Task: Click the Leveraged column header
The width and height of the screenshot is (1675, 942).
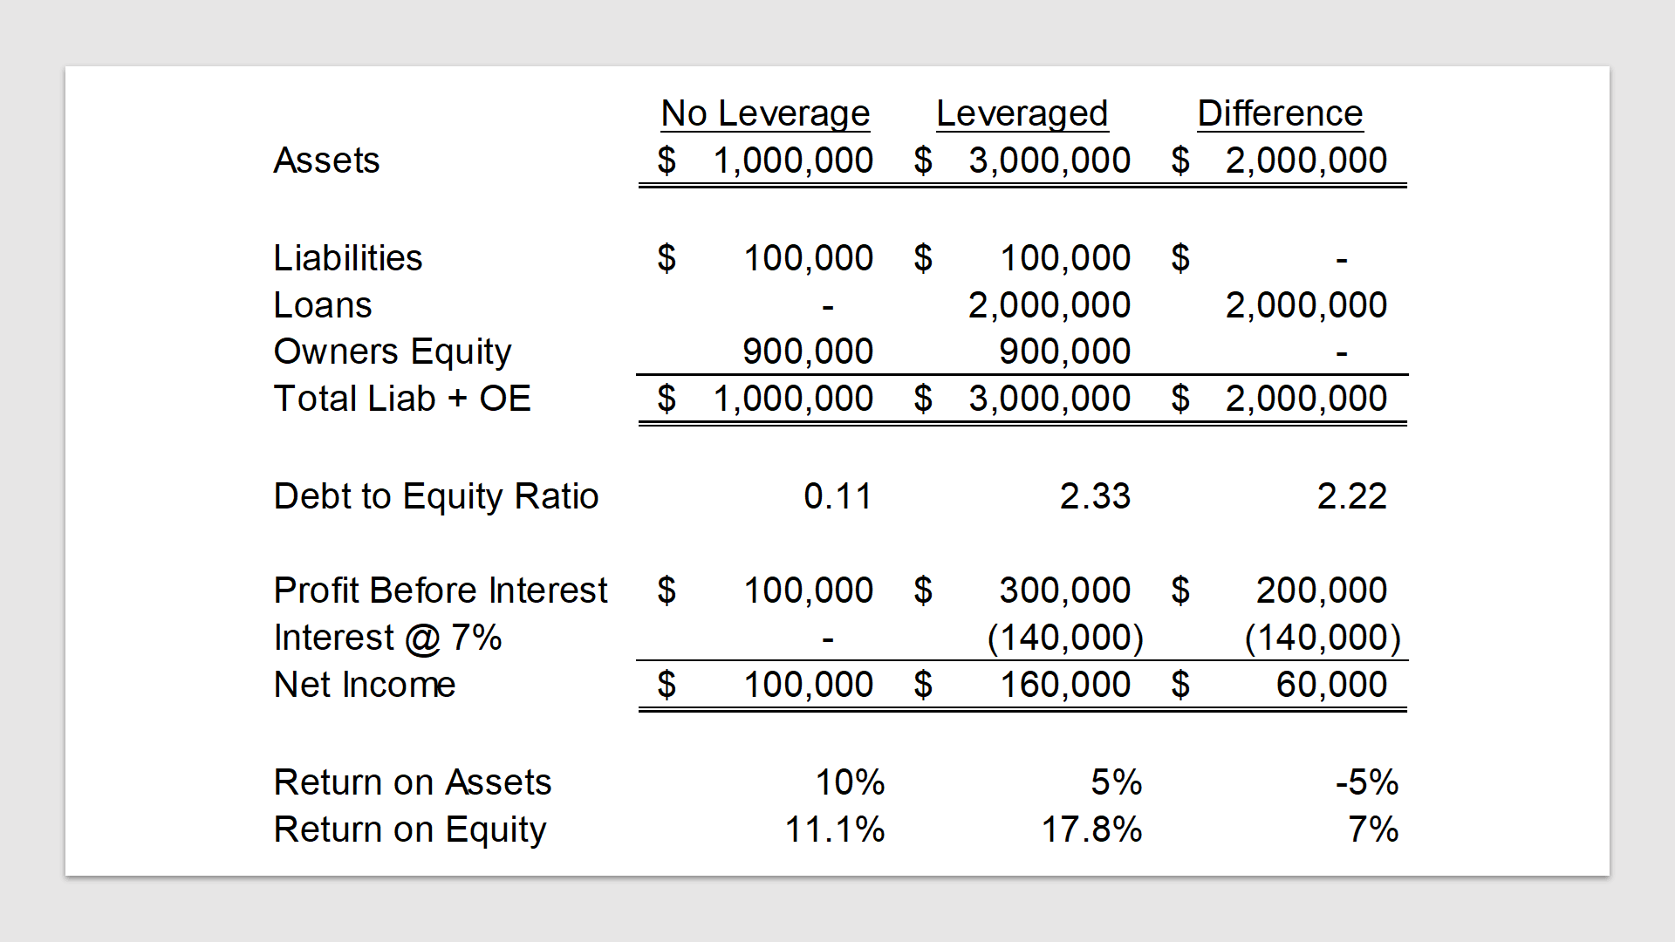Action: (1022, 113)
